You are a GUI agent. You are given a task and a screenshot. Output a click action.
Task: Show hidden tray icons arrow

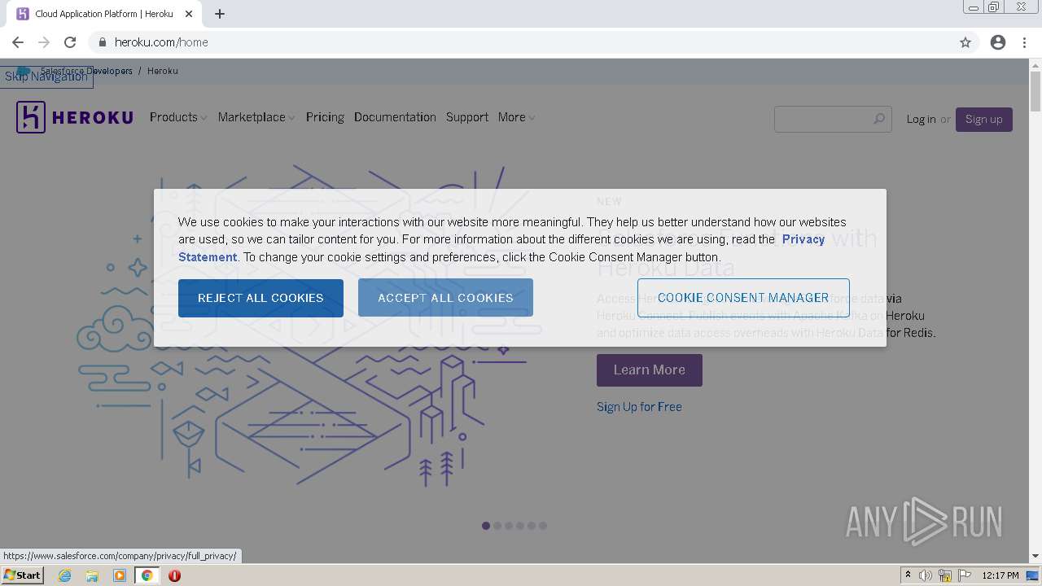pos(908,575)
